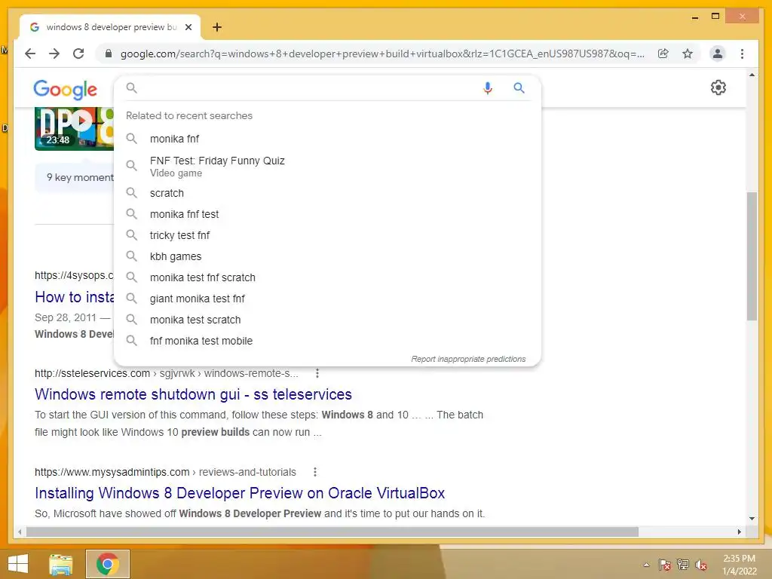The height and width of the screenshot is (579, 772).
Task: Click horizontal scrollbar left arrow
Action: point(20,532)
